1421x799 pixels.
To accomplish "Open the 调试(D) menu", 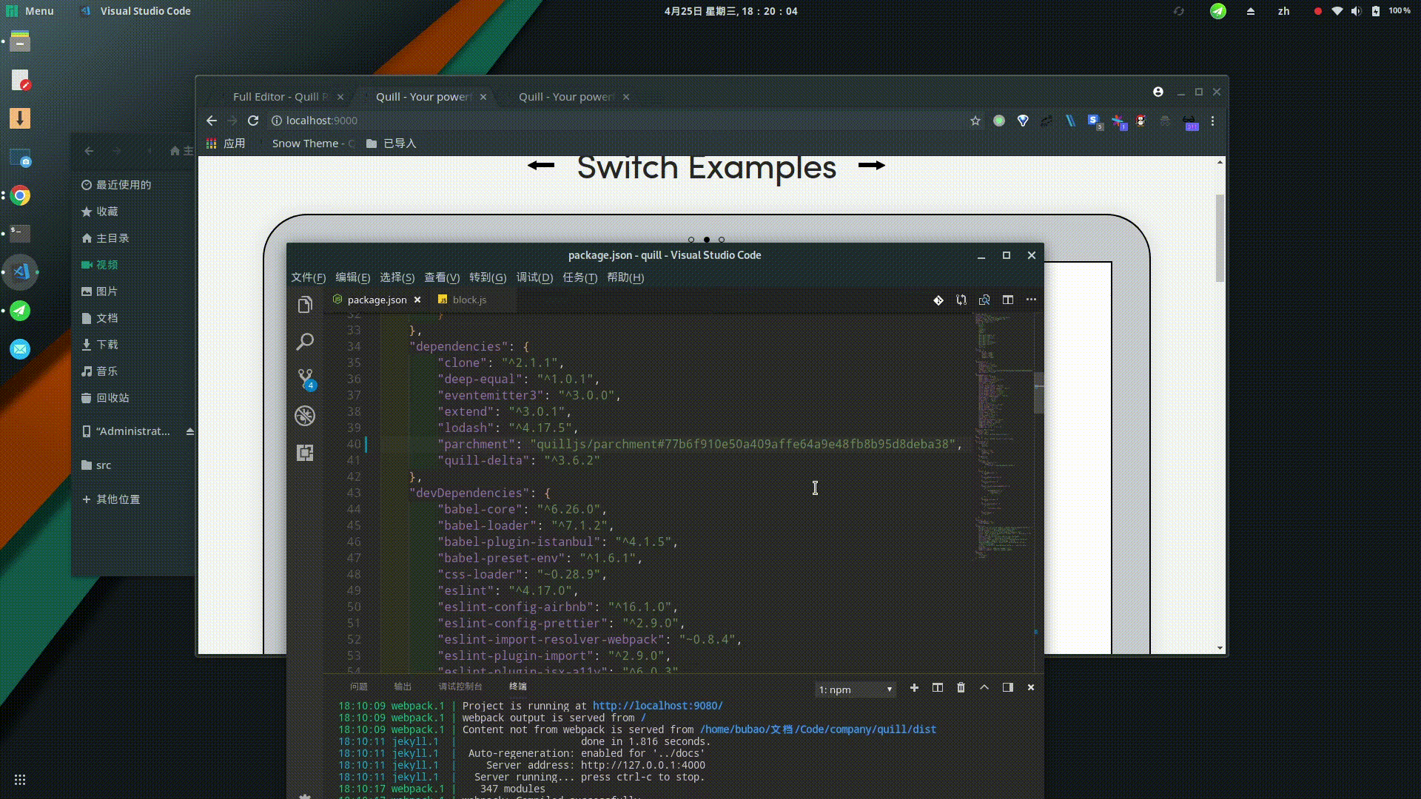I will [x=534, y=277].
